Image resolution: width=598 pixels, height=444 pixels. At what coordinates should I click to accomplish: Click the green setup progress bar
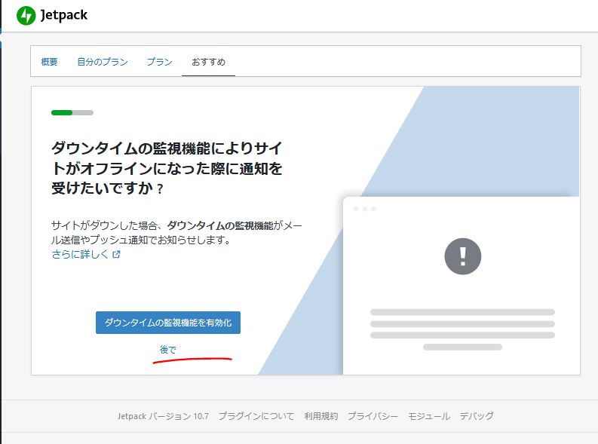pos(72,113)
